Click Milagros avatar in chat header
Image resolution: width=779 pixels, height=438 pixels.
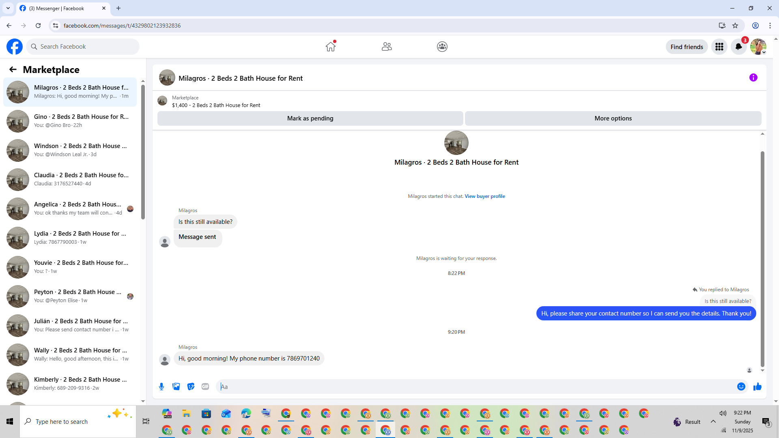tap(167, 78)
